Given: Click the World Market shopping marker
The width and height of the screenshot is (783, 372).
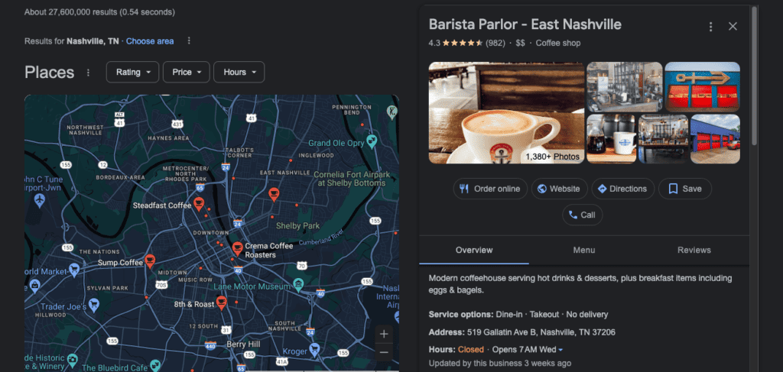Looking at the screenshot, I should pyautogui.click(x=74, y=270).
